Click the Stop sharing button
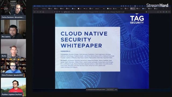Viewport: 172px width, 97px height. point(110,90)
